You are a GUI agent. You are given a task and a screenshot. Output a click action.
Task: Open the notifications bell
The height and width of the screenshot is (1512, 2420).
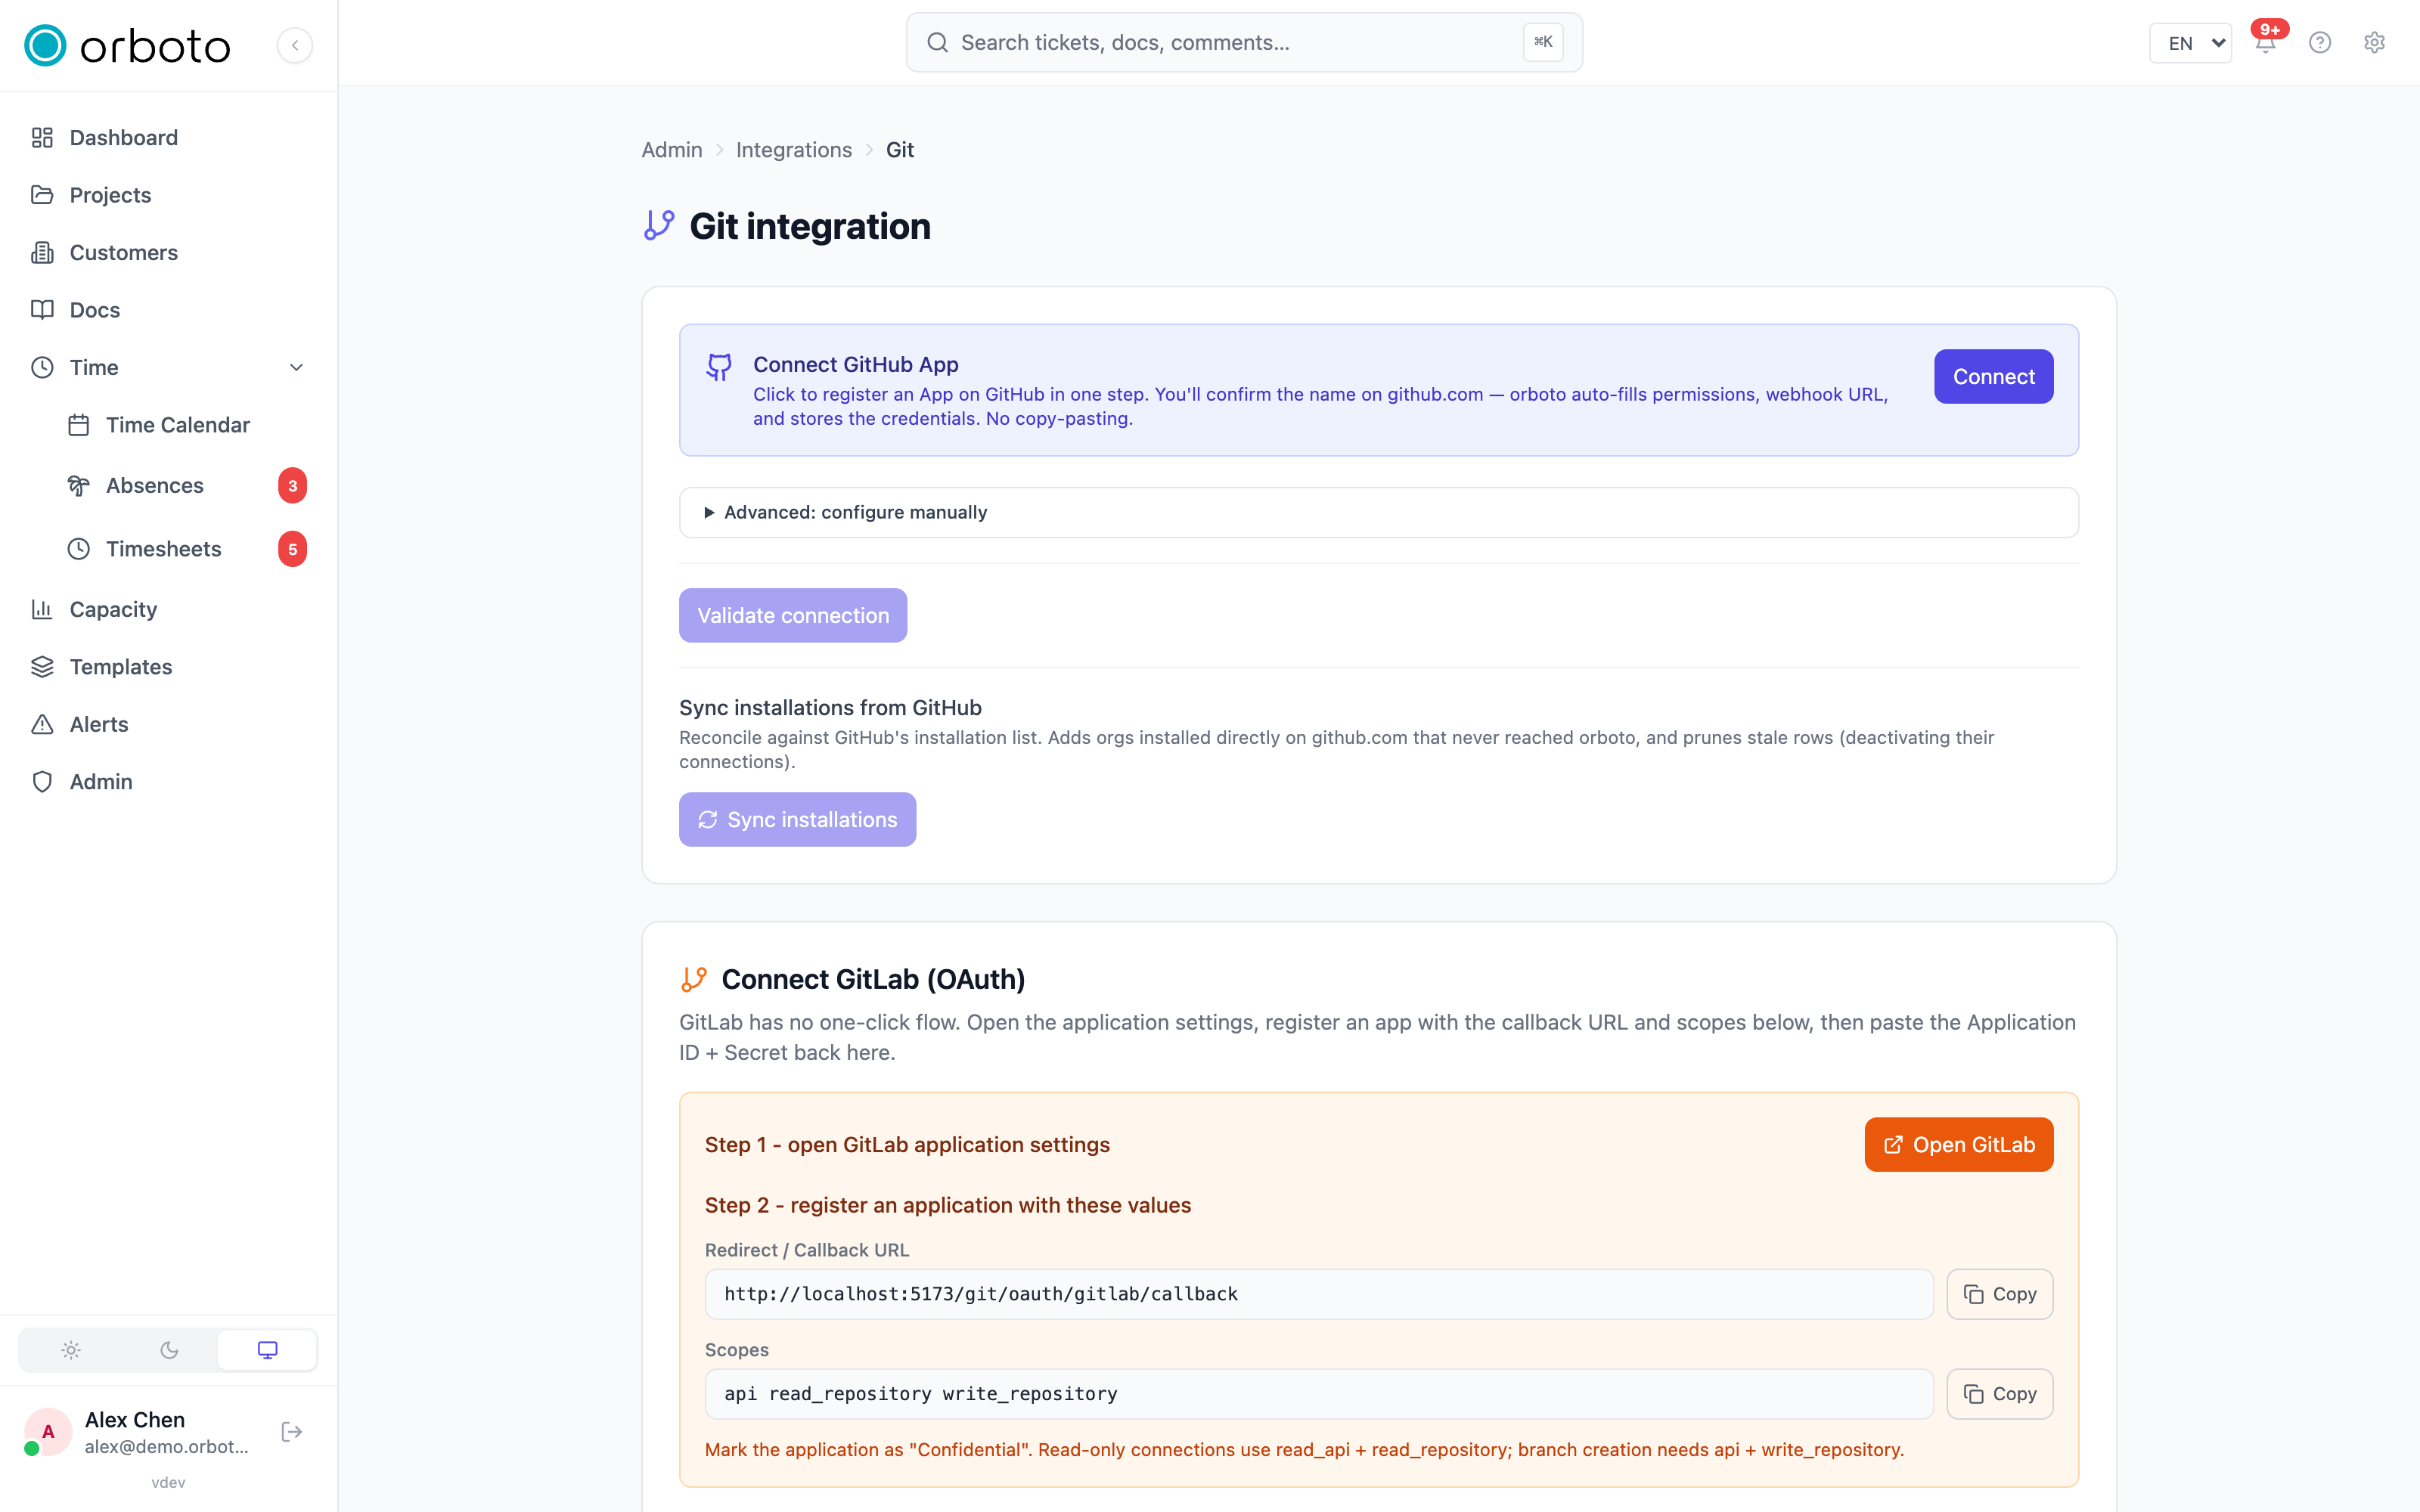point(2266,43)
